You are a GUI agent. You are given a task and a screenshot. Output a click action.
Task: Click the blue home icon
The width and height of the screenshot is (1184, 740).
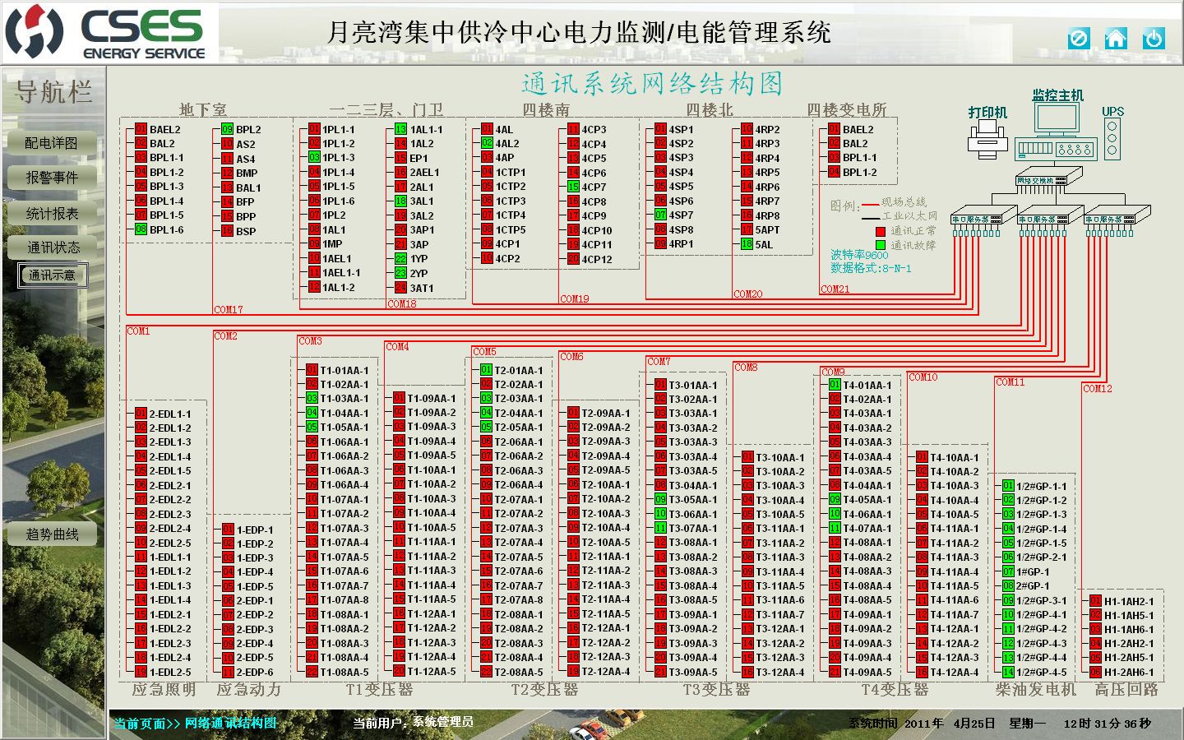click(1116, 38)
